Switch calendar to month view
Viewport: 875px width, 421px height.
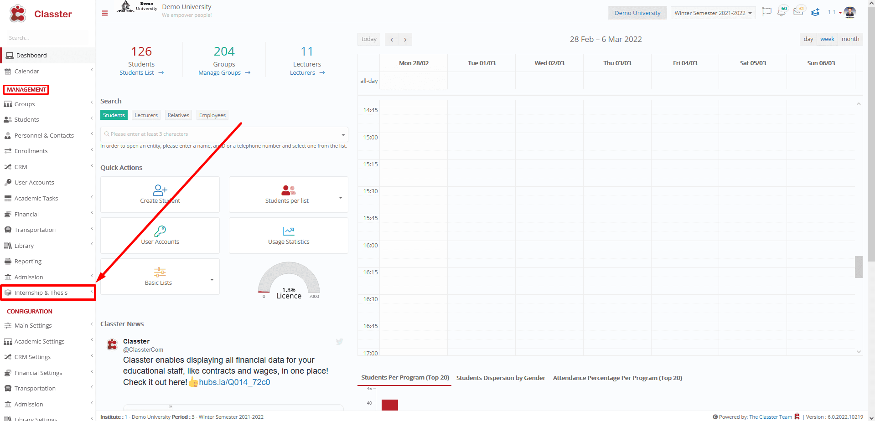(850, 39)
